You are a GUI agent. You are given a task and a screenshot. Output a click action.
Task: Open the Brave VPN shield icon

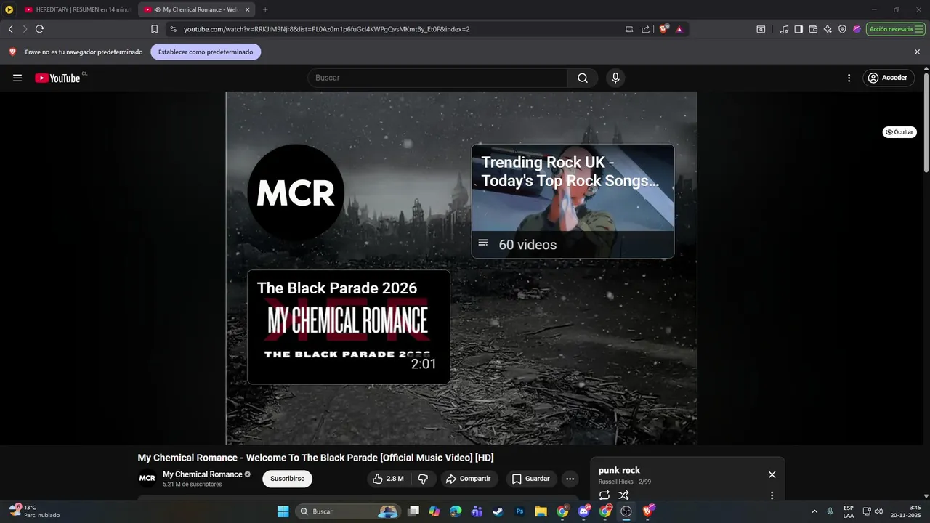click(842, 29)
